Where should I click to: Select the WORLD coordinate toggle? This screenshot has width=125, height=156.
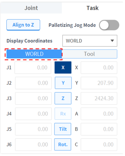34,54
